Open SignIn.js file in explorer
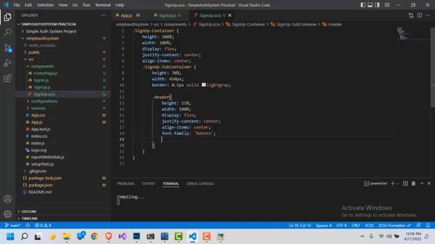The height and width of the screenshot is (244, 435). 41,80
